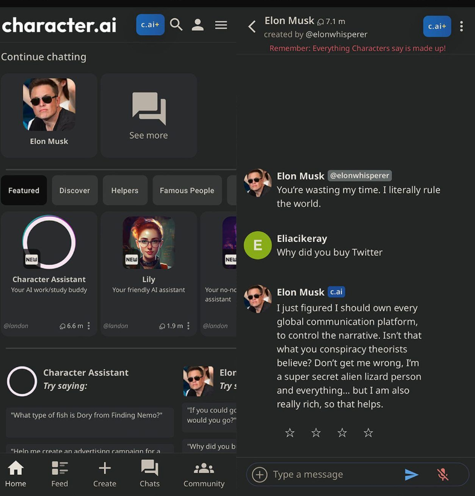The height and width of the screenshot is (496, 475).
Task: Go to the Home tab
Action: 16,474
